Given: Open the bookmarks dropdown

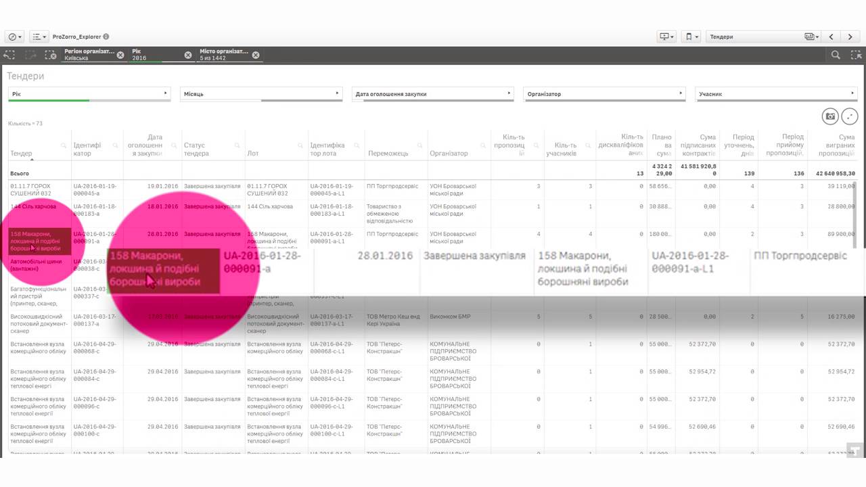Looking at the screenshot, I should (x=691, y=37).
